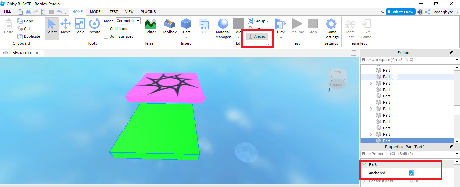Enable the Collisions checkbox

point(106,29)
